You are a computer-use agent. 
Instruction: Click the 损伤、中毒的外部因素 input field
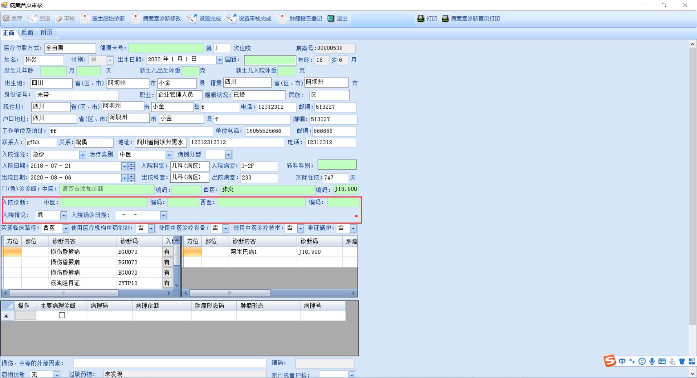point(170,363)
